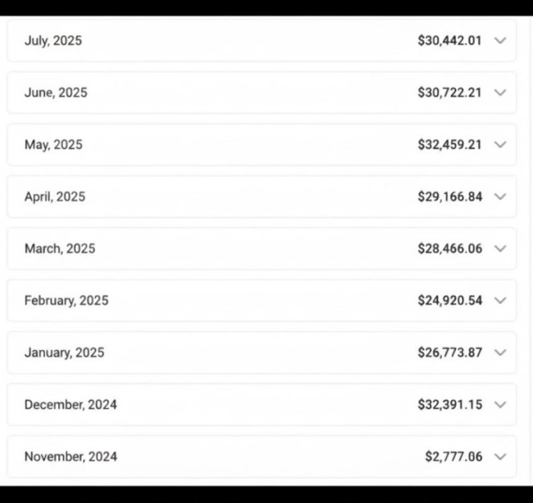Expand the November, 2024 chevron
Viewport: 533px width, 503px height.
pos(500,456)
